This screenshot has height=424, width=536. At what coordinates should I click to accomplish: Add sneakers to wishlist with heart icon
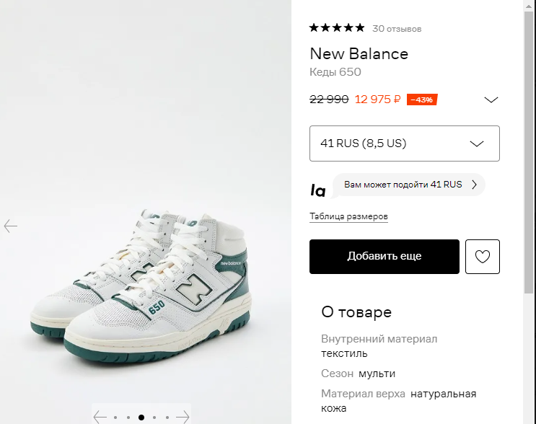tap(483, 257)
